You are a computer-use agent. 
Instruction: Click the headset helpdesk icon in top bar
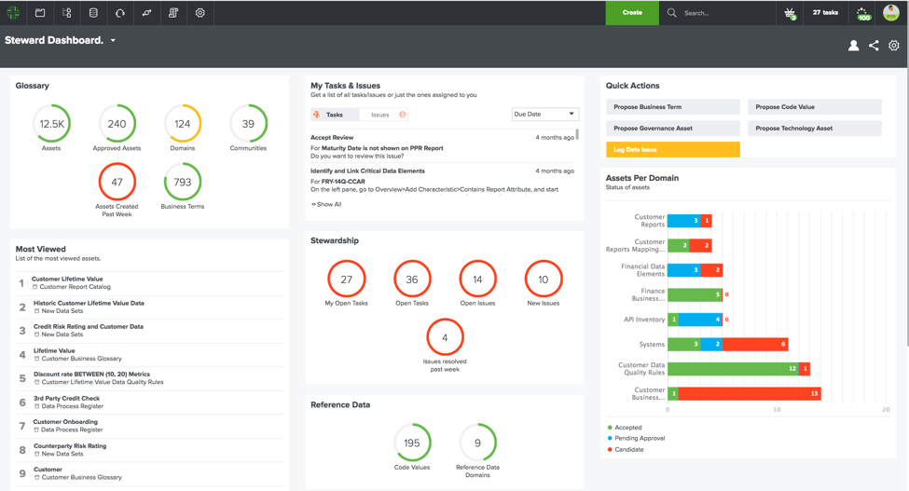[120, 13]
